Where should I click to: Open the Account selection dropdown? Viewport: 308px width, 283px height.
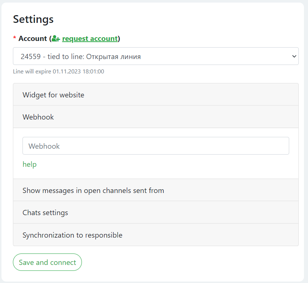tap(156, 56)
